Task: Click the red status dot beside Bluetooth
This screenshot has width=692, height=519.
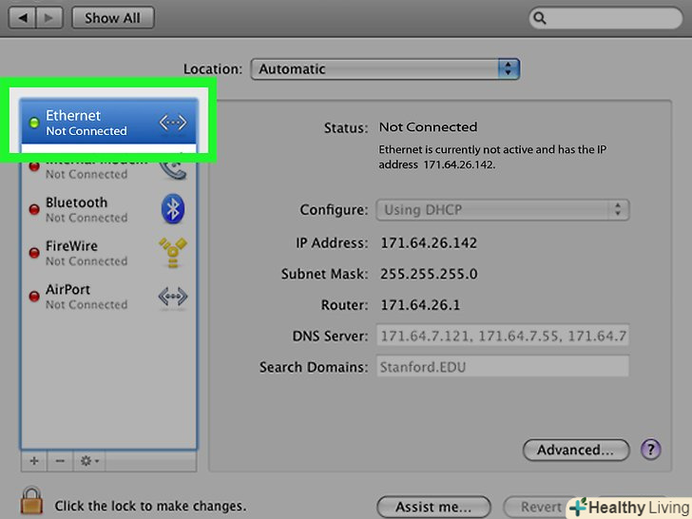Action: 34,209
